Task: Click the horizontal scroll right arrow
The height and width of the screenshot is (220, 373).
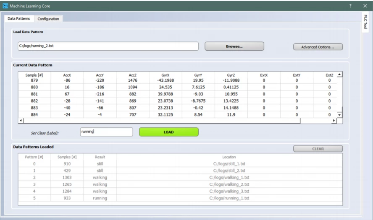Action: 334,121
